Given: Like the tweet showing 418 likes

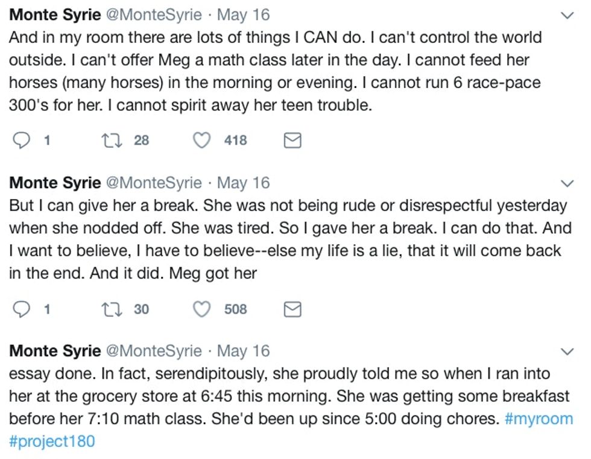Looking at the screenshot, I should tap(202, 141).
